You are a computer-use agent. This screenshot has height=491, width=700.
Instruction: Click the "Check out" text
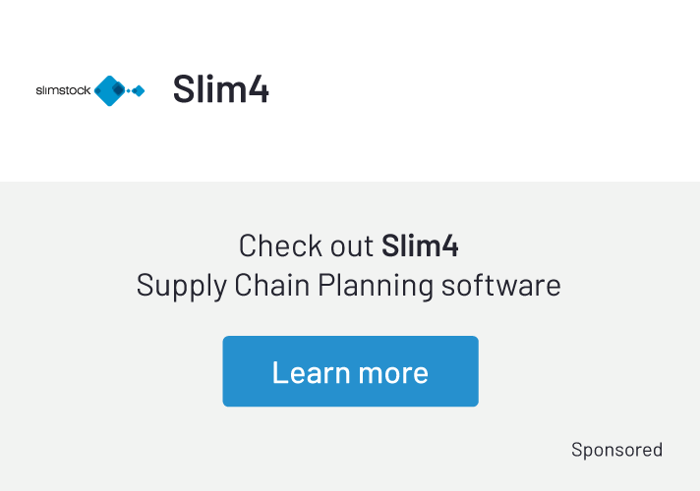(x=306, y=245)
